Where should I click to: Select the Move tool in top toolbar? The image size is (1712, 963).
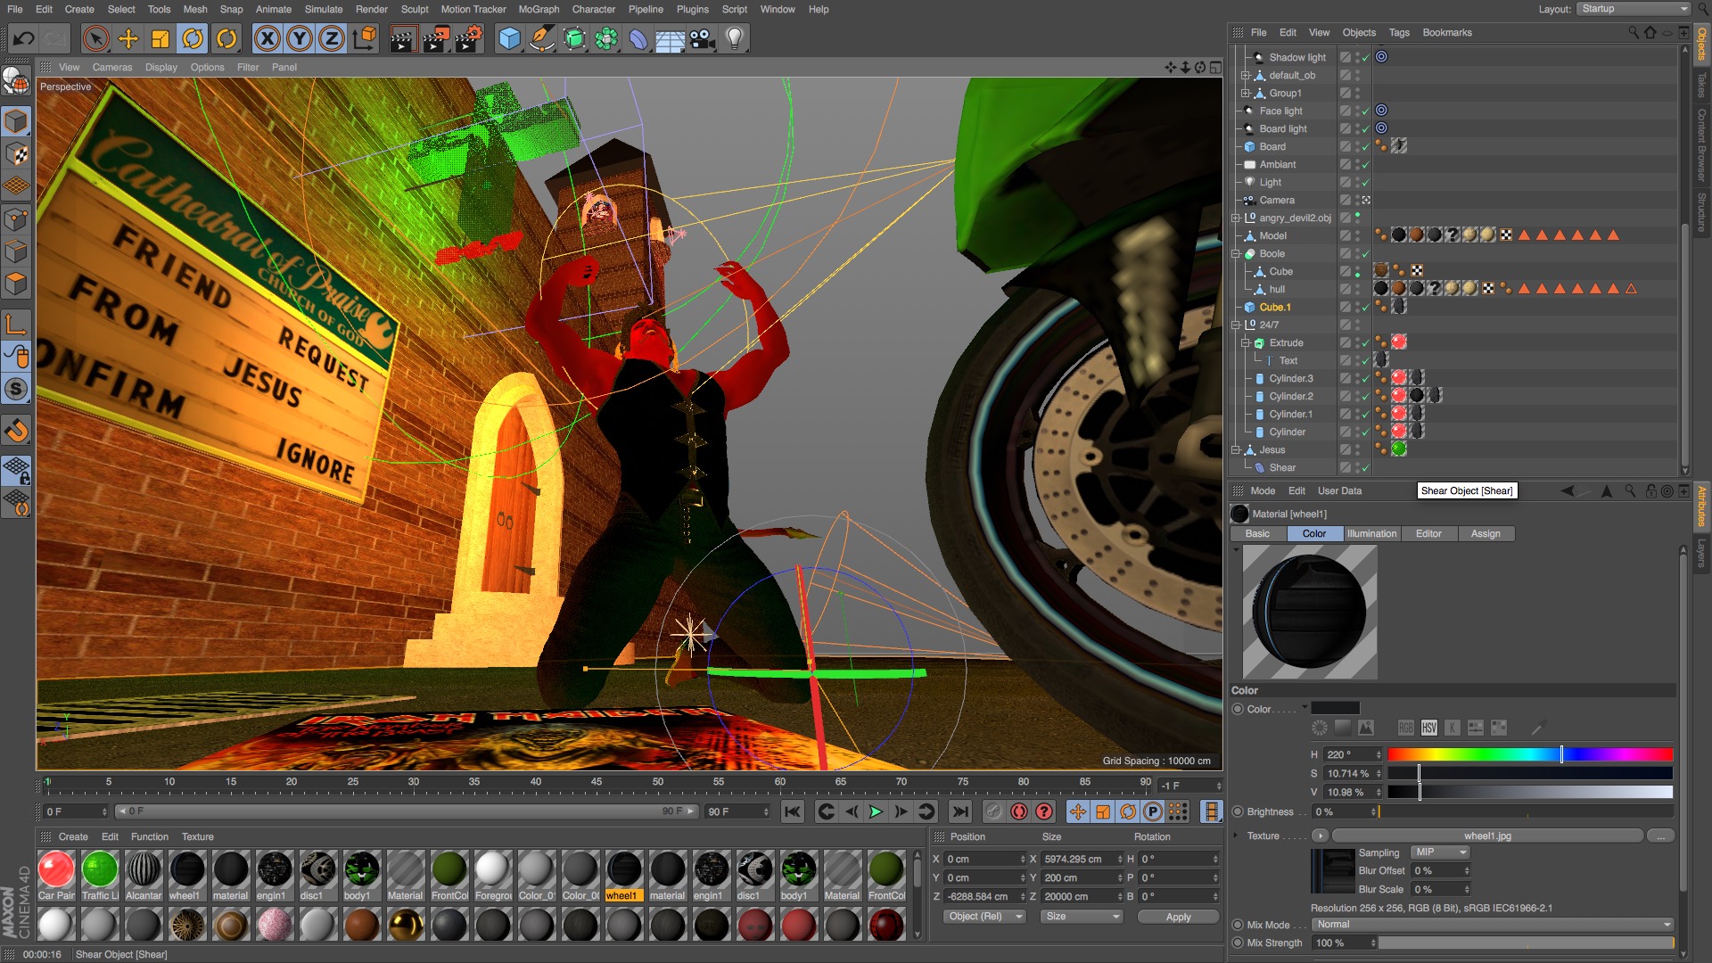pyautogui.click(x=128, y=38)
